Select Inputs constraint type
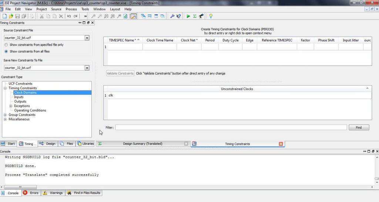The width and height of the screenshot is (379, 202). [19, 97]
